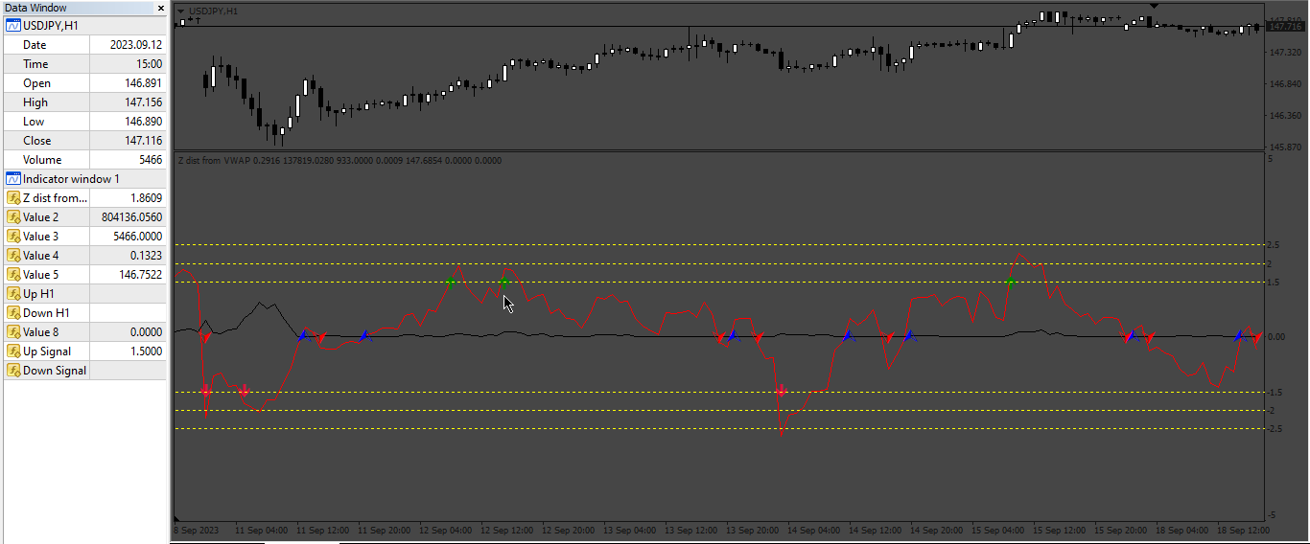Click the current price label 147.716

1286,26
